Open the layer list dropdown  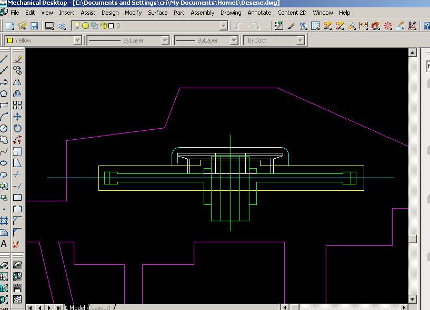tap(224, 26)
